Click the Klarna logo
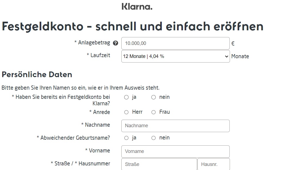The height and width of the screenshot is (170, 281). pyautogui.click(x=137, y=6)
